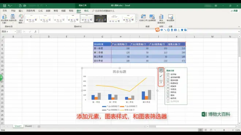
Task: Open the Change Colors palette dropdown
Action: click(x=21, y=19)
